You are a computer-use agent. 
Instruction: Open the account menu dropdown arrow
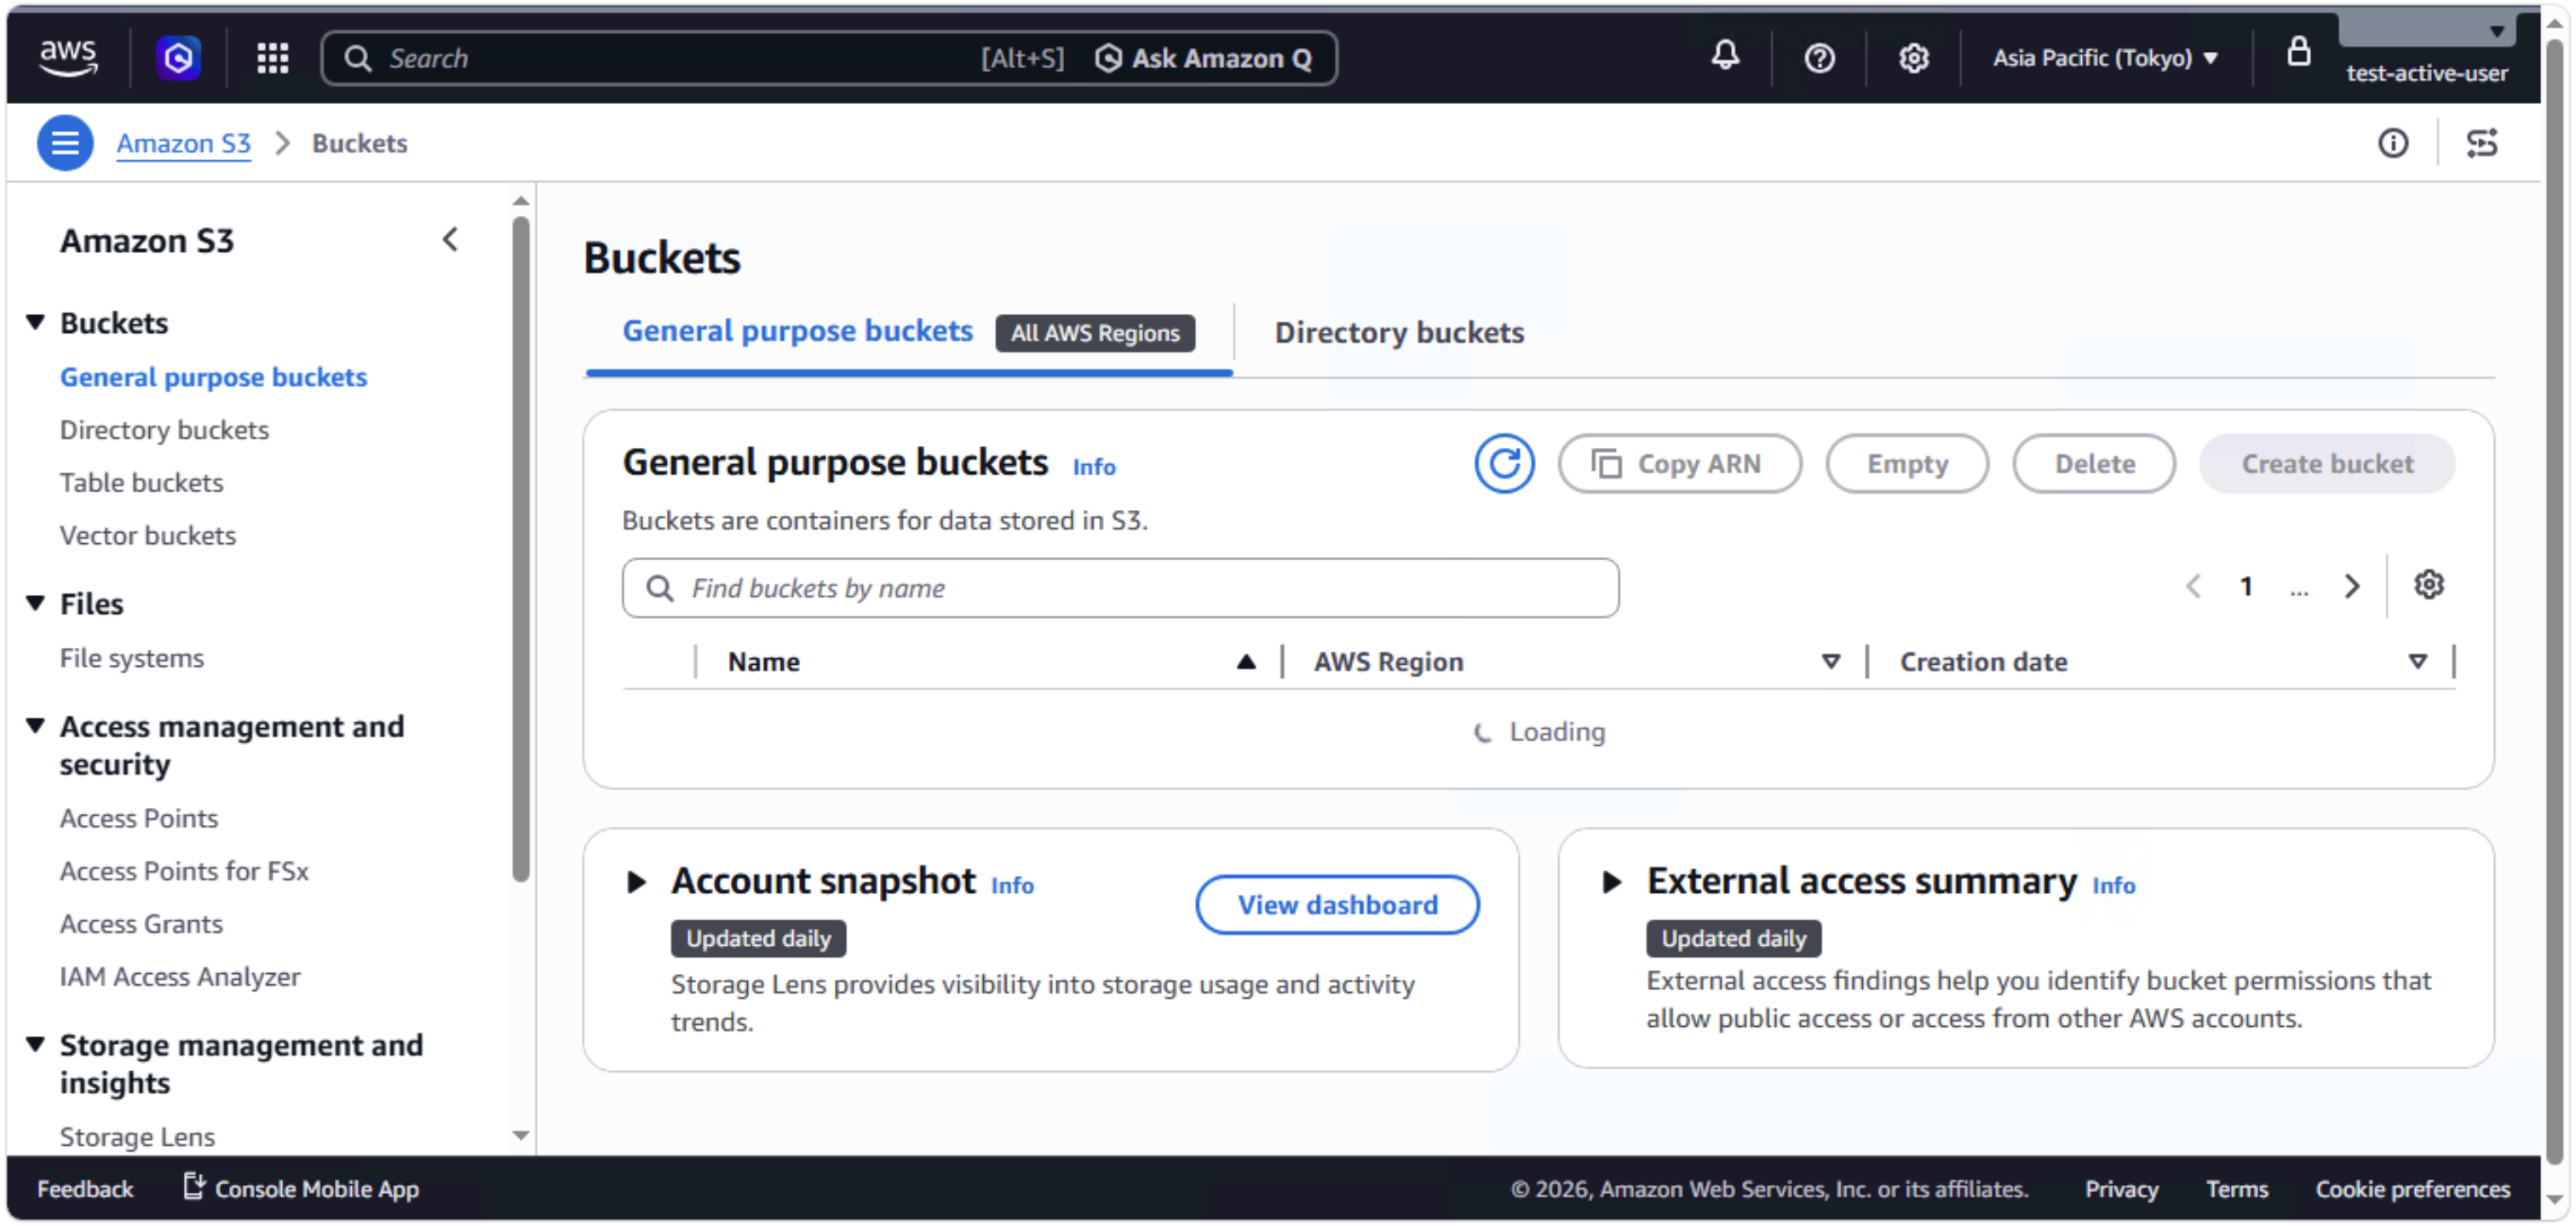pos(2496,32)
